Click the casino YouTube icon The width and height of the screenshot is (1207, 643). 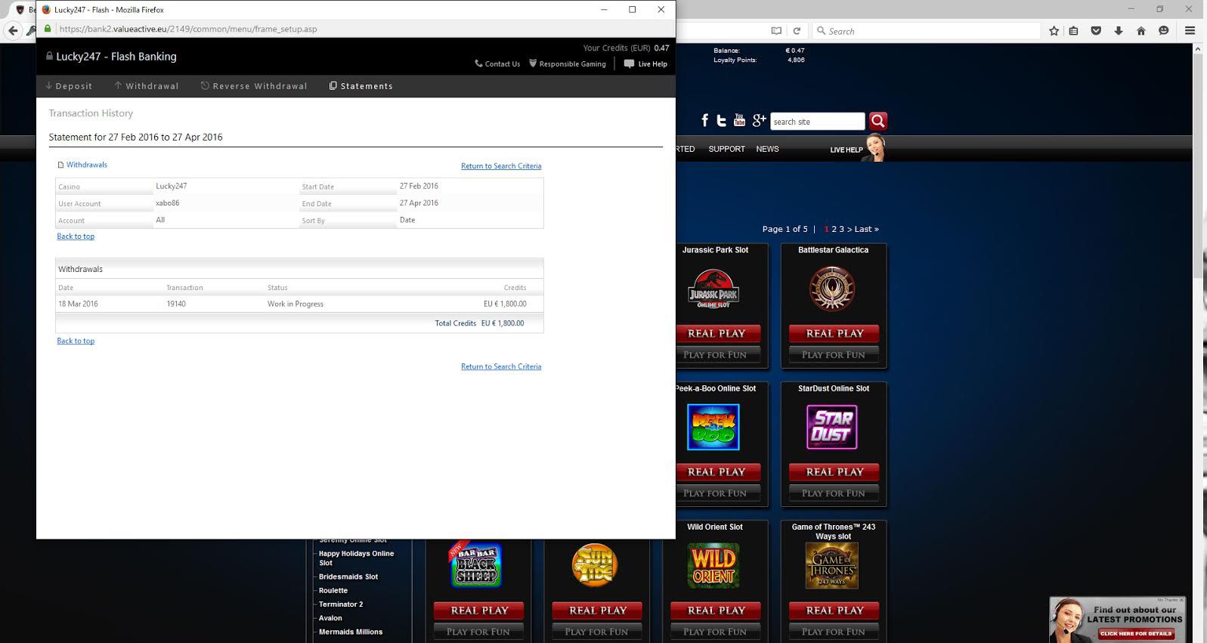coord(740,120)
